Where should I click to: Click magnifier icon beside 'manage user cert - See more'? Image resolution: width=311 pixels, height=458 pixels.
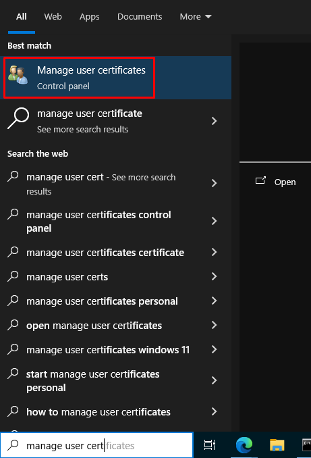coord(13,176)
